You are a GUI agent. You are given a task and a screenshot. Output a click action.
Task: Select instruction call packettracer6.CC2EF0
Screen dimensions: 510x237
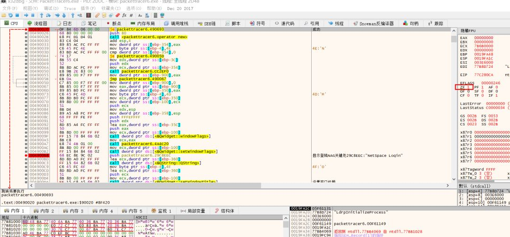(139, 71)
